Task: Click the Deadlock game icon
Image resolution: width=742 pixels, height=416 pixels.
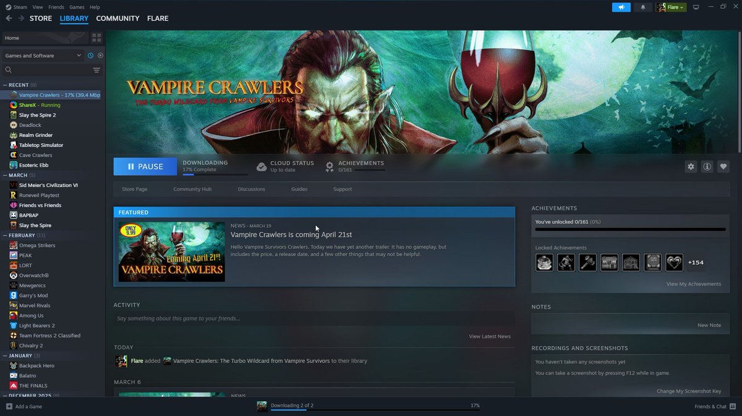Action: (x=14, y=125)
